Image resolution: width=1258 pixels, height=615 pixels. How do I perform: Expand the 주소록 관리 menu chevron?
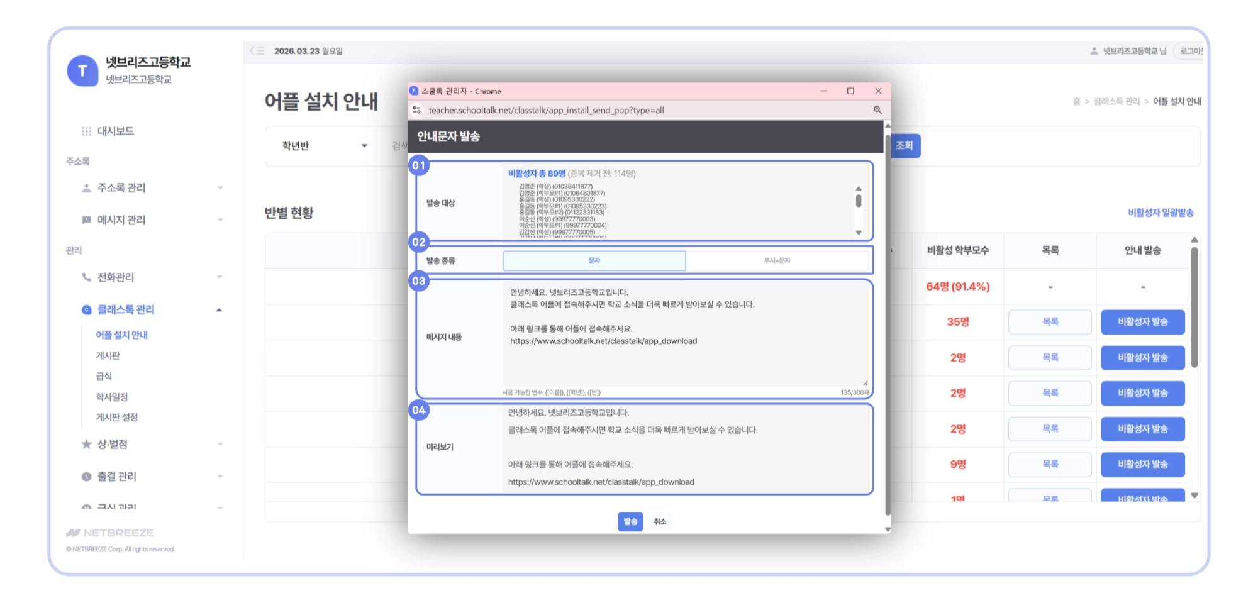(x=220, y=188)
